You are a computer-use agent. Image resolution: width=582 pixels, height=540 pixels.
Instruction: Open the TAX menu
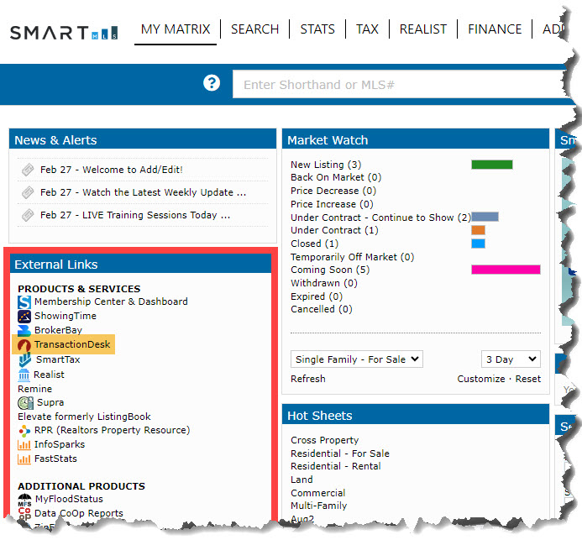(367, 29)
